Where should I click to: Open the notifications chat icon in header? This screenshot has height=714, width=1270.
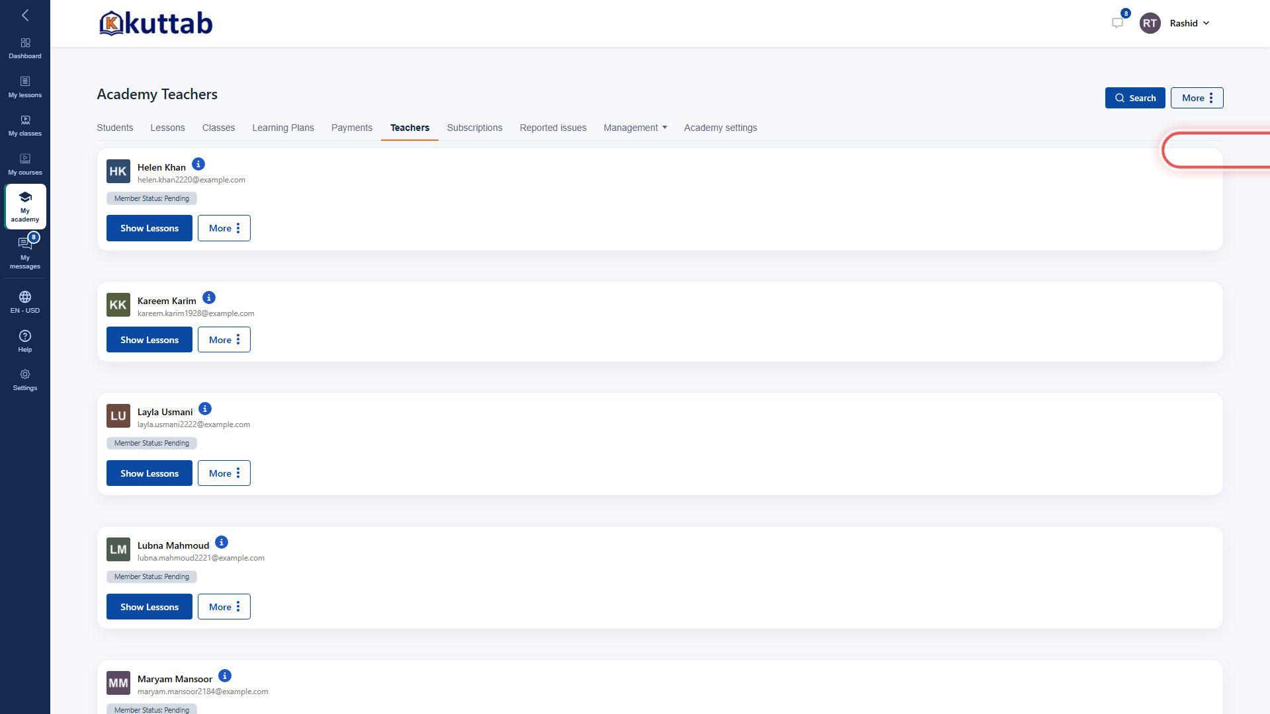1118,23
